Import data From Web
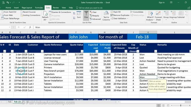 7,15
